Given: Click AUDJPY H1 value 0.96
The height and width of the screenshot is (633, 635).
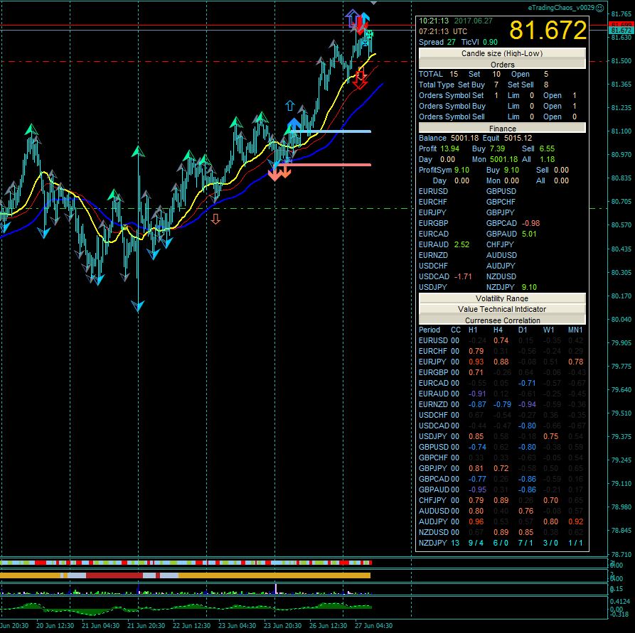Looking at the screenshot, I should [x=476, y=521].
